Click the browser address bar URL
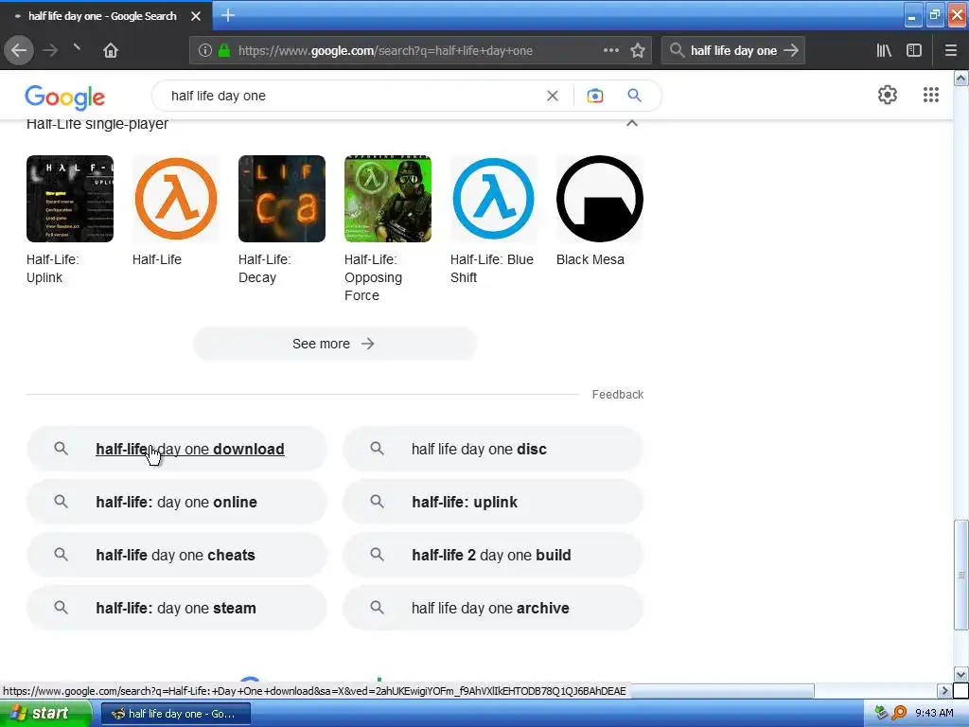The width and height of the screenshot is (969, 727). point(385,51)
